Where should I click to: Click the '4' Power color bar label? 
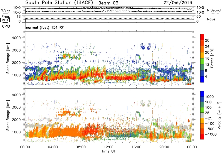(206, 76)
